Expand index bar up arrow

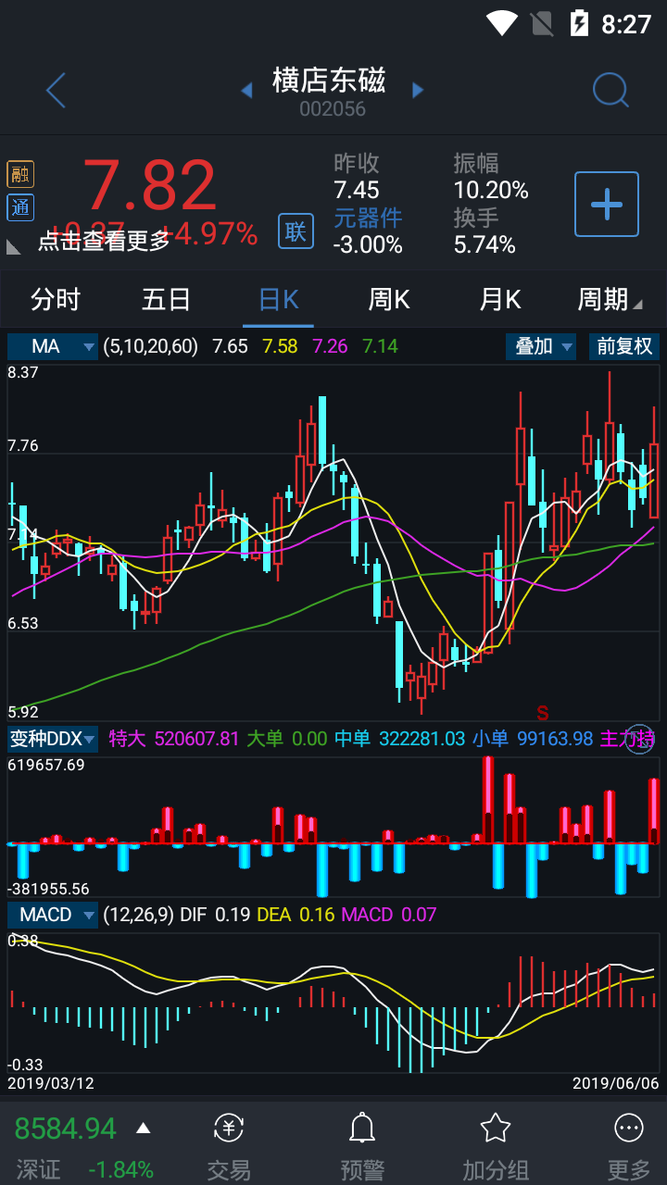point(143,1128)
